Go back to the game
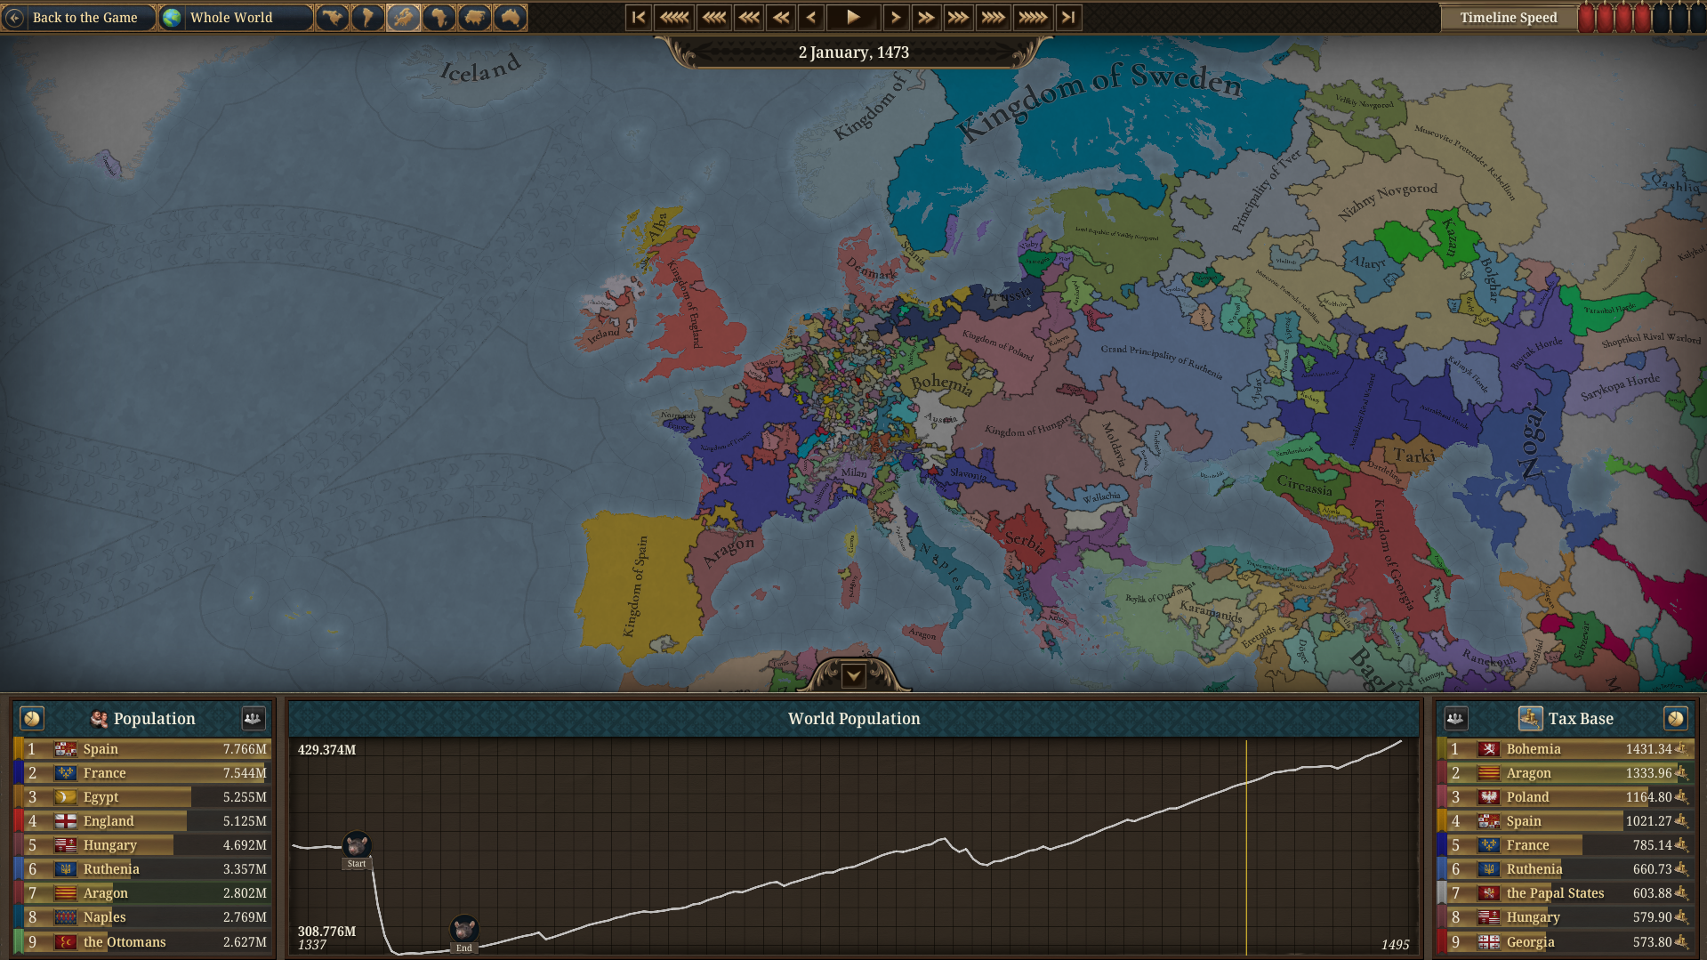The height and width of the screenshot is (960, 1707). (78, 17)
